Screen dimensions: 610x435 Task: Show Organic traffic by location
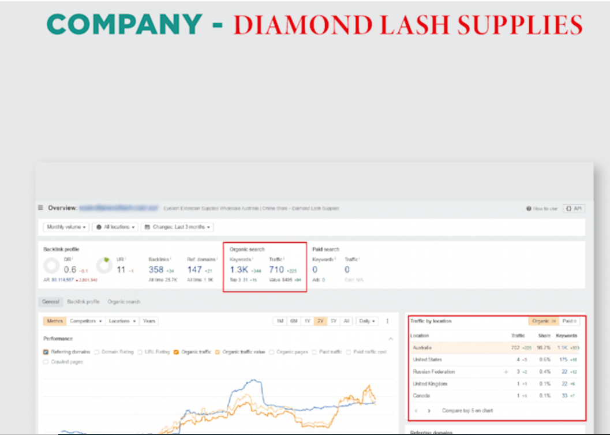544,321
